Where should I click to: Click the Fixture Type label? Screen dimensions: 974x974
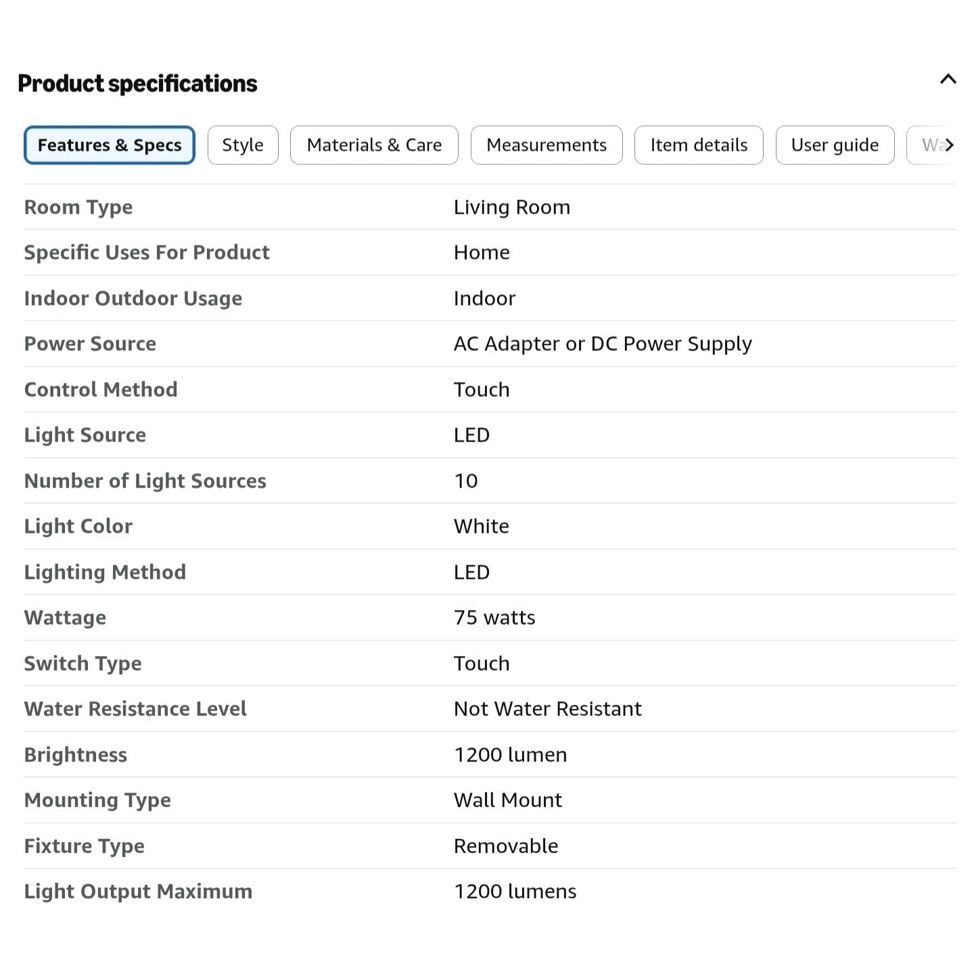85,846
